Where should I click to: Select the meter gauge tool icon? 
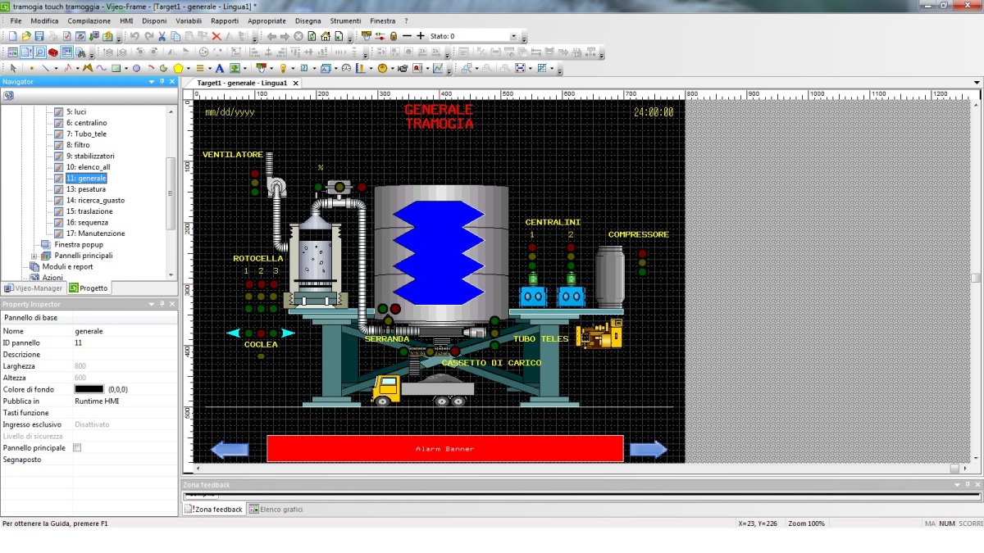[x=346, y=68]
